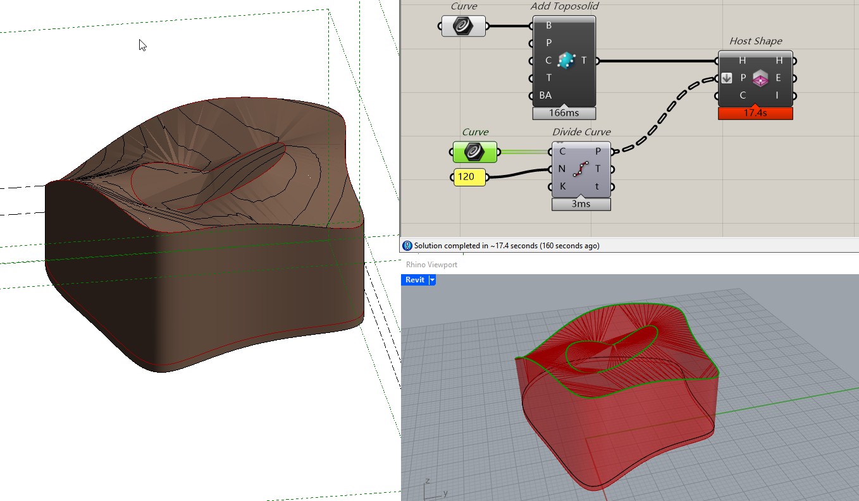Screen dimensions: 859x501
Task: Select the yellow 120 number panel
Action: point(469,177)
